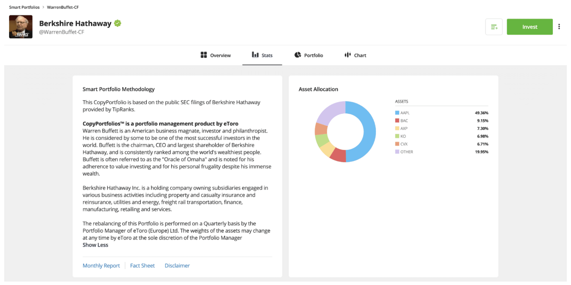Collapse the methodology with Show Less
Viewport: 571px width, 285px height.
pos(95,245)
